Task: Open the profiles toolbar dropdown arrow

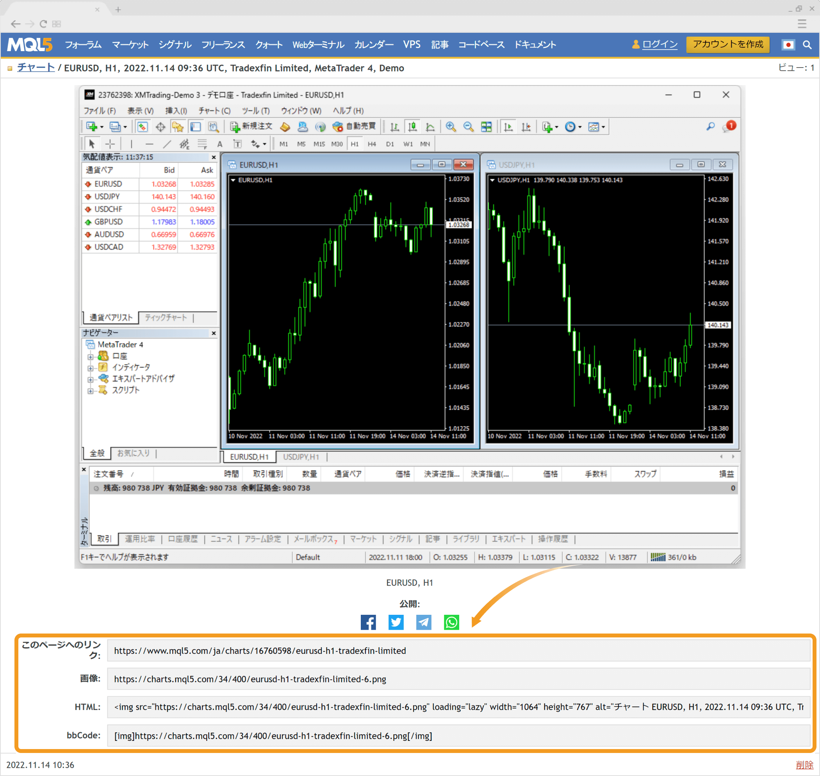Action: click(125, 127)
